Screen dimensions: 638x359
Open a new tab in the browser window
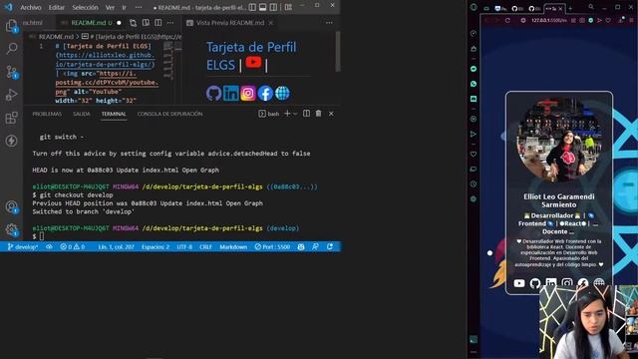point(570,8)
